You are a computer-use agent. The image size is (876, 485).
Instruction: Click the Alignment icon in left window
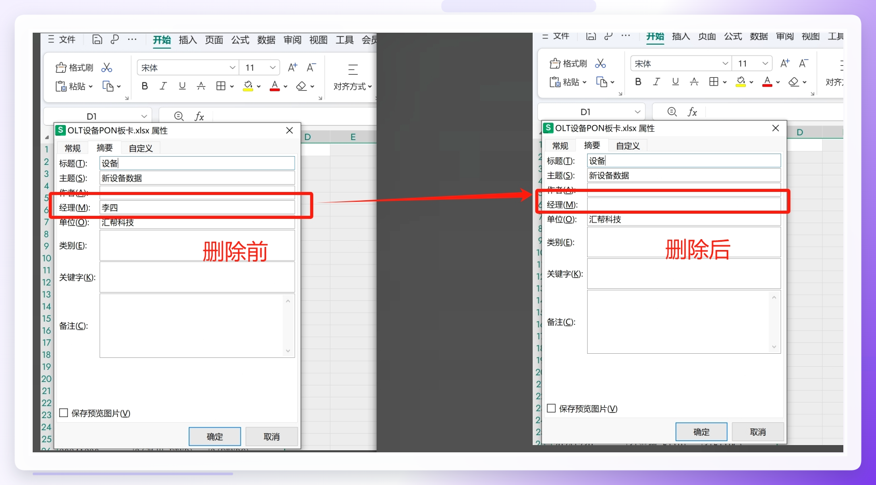pyautogui.click(x=353, y=69)
